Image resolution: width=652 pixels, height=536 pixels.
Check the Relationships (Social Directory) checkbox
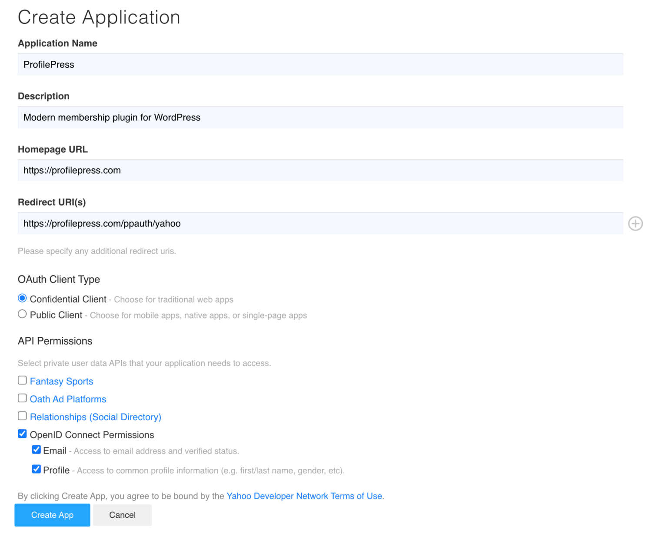(22, 416)
